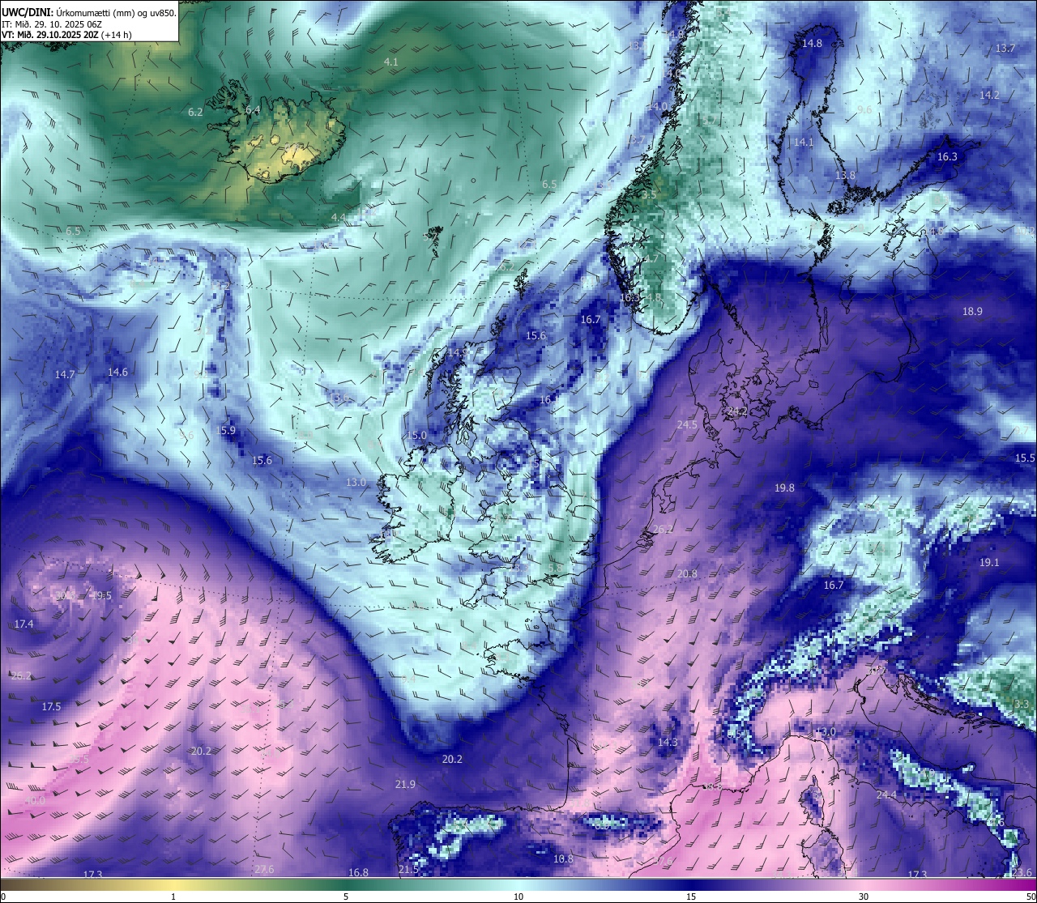Click the 6.2 value west of Iceland

coord(195,113)
